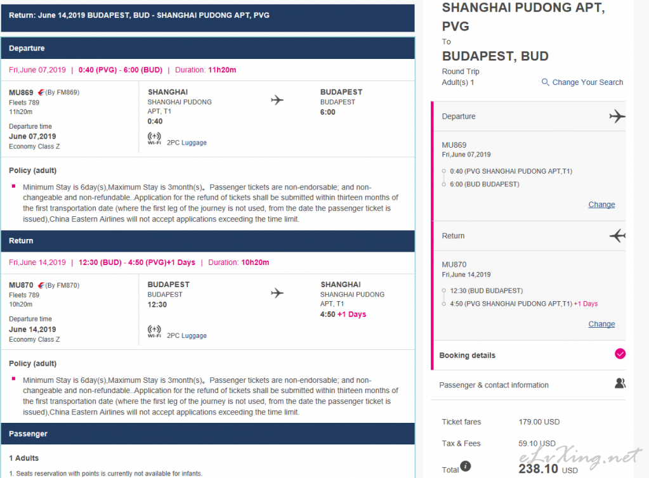Click the Wi-Fi icon on flight MU870
Screen dimensions: 649x478
click(154, 331)
